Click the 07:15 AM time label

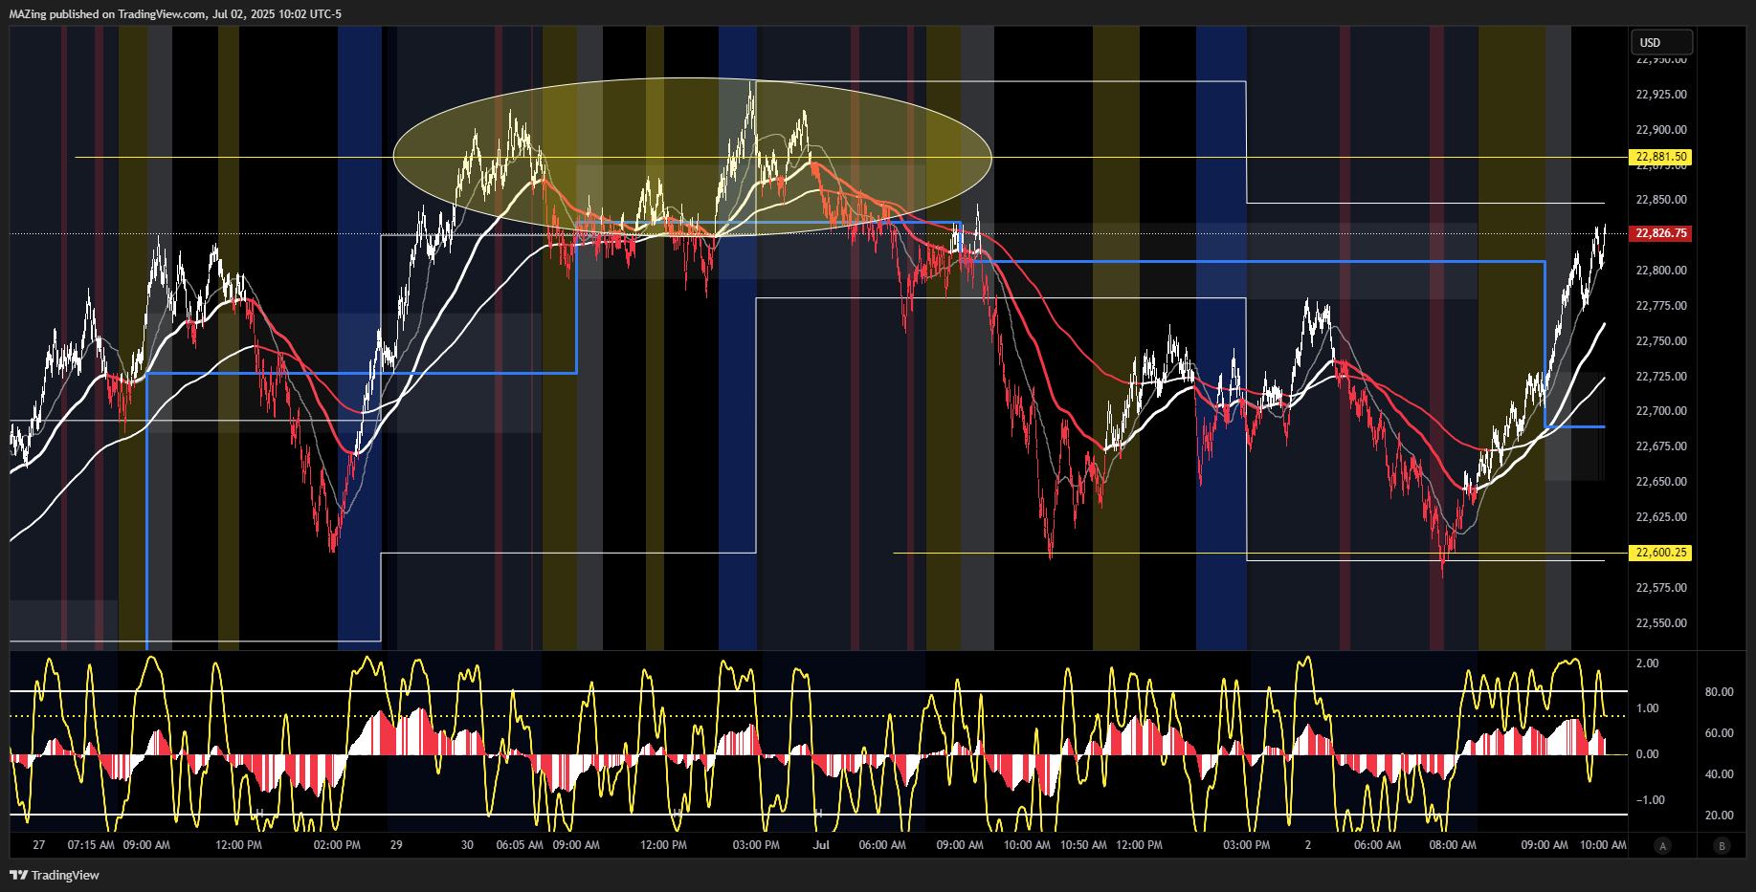click(x=91, y=845)
